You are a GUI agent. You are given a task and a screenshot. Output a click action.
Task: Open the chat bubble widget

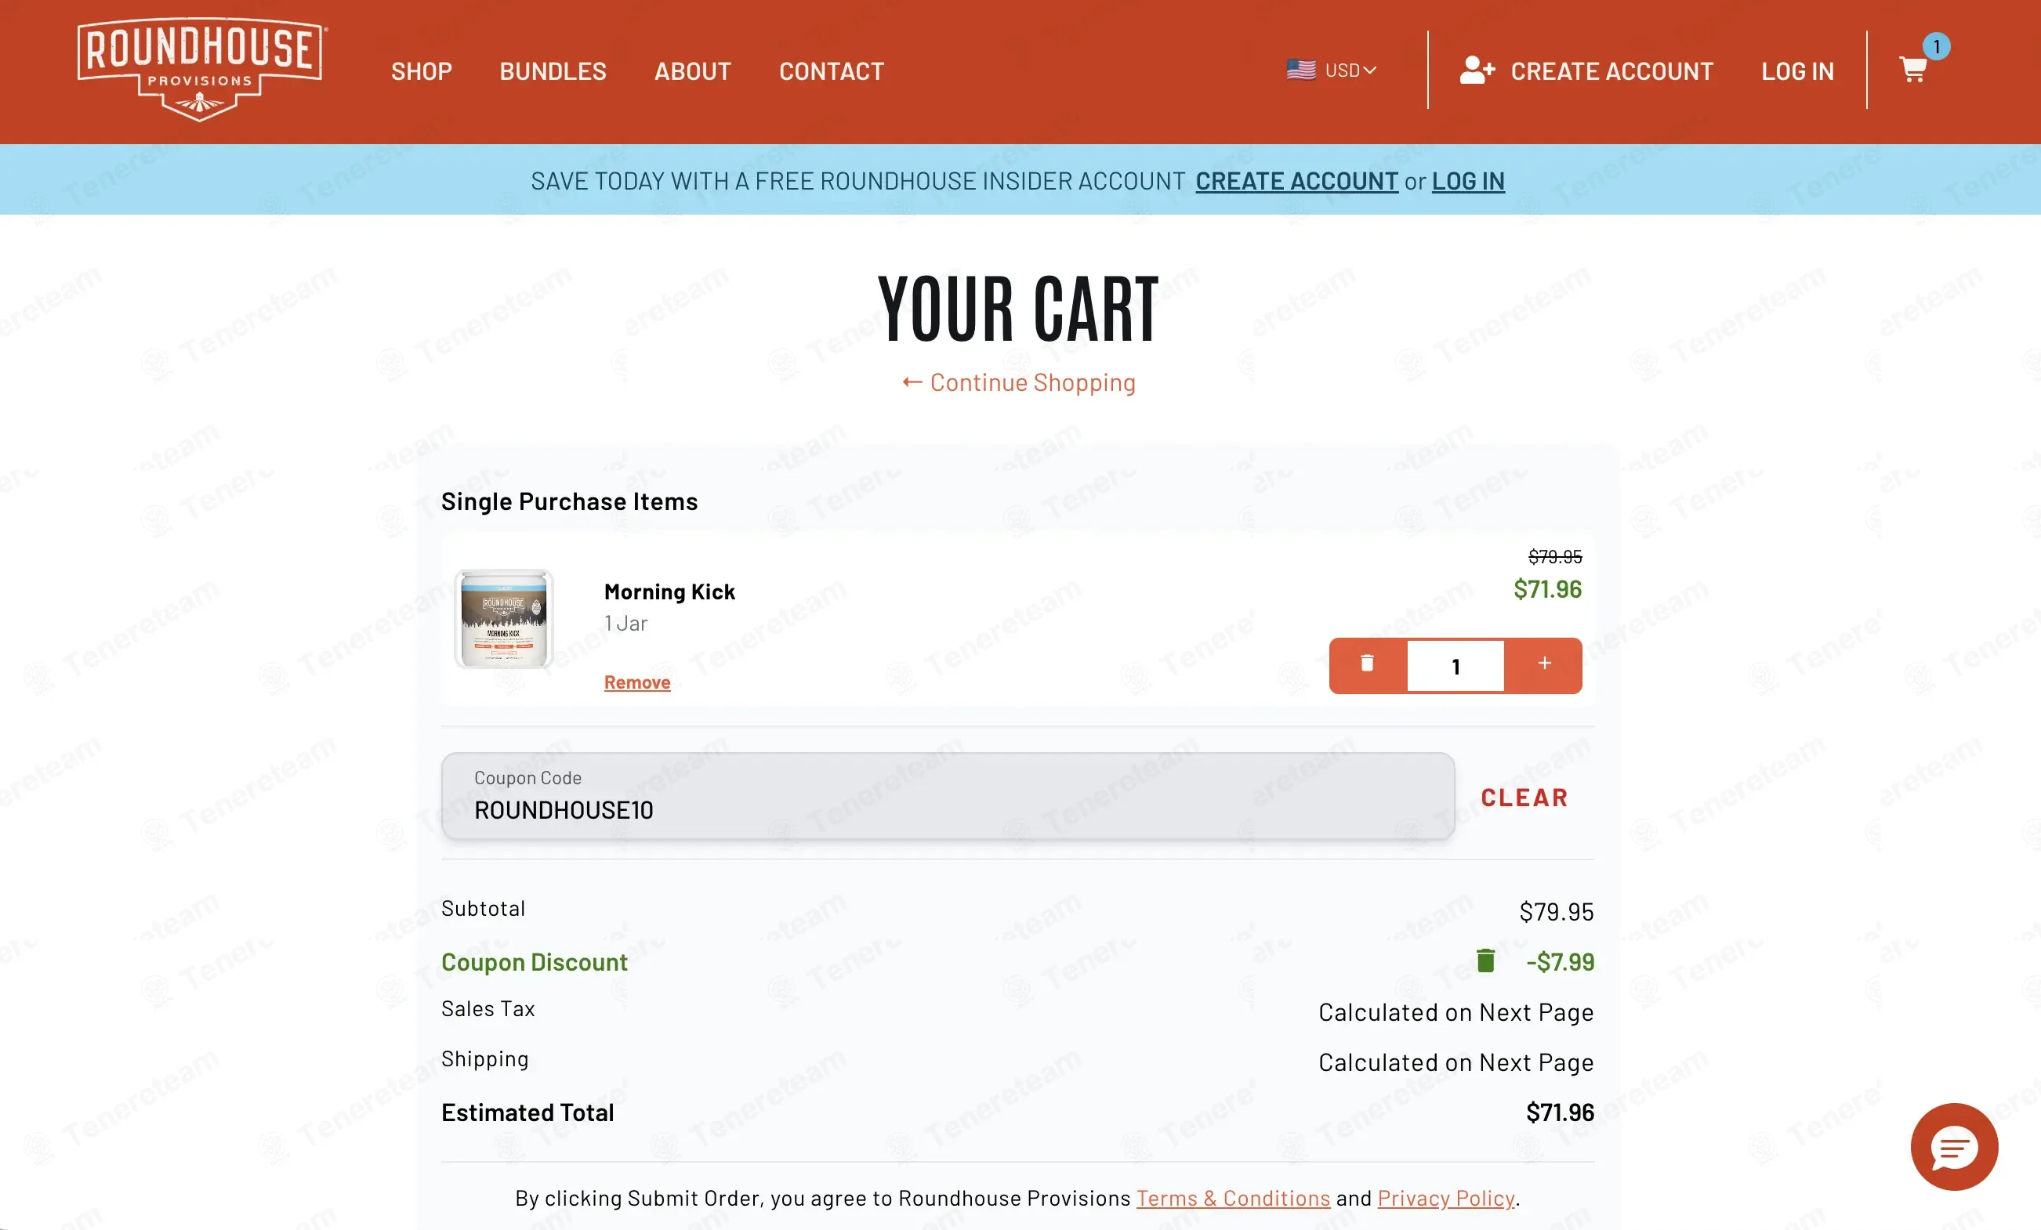point(1954,1146)
